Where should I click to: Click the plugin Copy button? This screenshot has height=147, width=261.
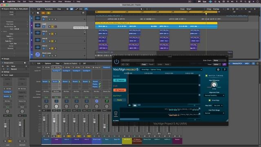[144, 65]
